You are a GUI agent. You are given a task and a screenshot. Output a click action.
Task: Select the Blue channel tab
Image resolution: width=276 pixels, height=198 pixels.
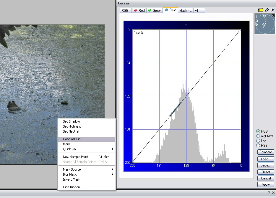(171, 10)
